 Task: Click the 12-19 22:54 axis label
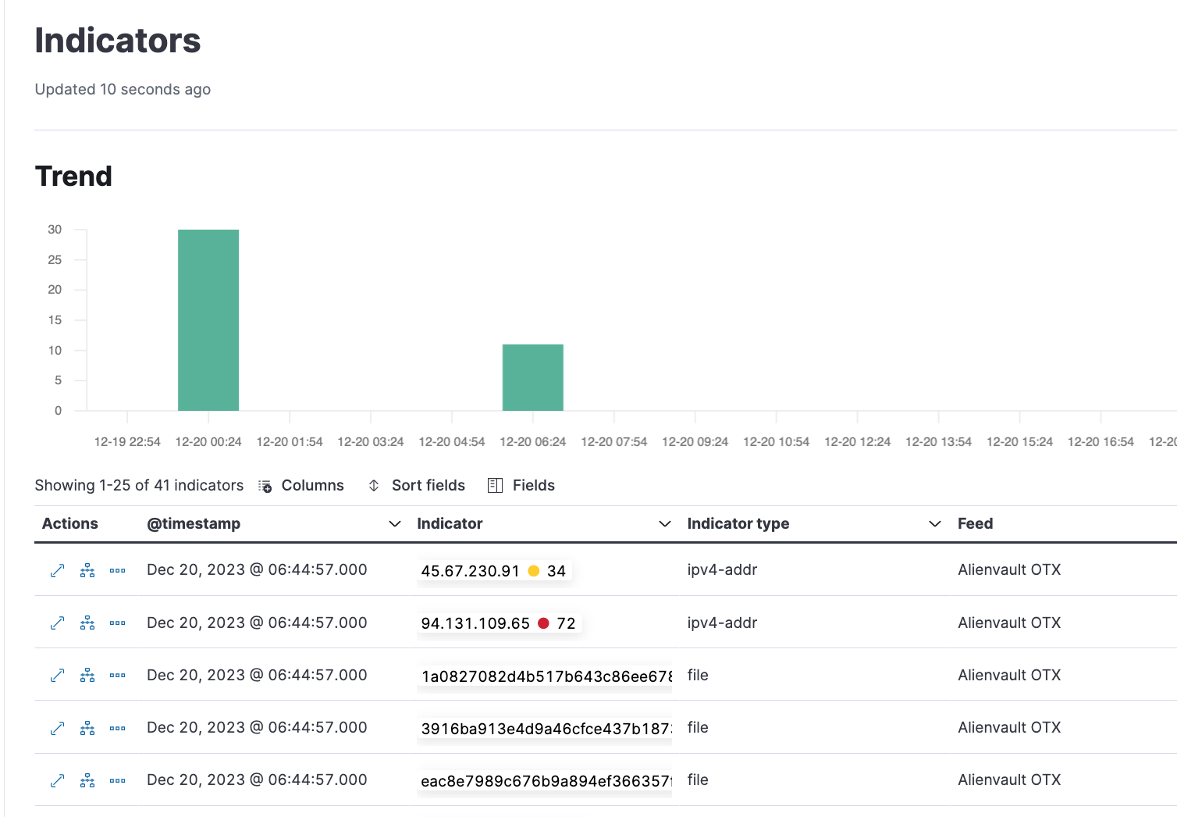[127, 442]
